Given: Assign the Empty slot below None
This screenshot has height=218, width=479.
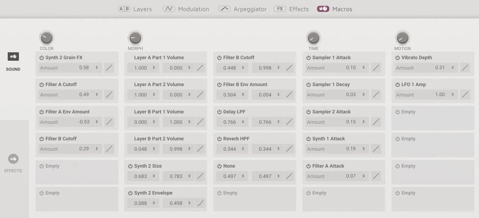Looking at the screenshot, I should coord(255,199).
